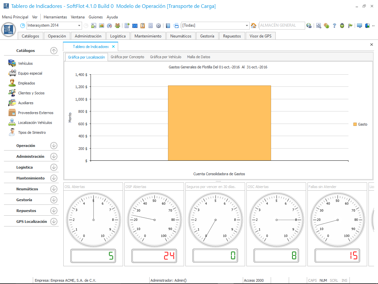
Task: Click the help question mark icon
Action: (x=334, y=26)
